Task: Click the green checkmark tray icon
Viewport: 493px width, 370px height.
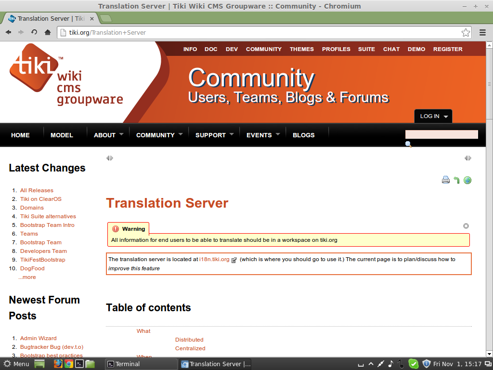Action: click(x=414, y=364)
